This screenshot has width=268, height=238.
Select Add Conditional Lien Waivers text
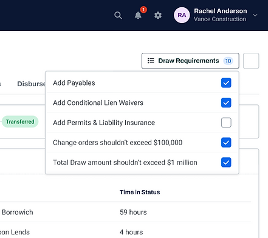pyautogui.click(x=98, y=103)
